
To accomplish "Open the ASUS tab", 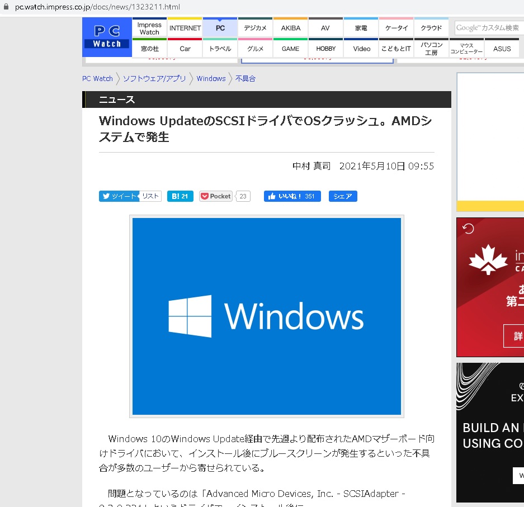I will tap(502, 49).
